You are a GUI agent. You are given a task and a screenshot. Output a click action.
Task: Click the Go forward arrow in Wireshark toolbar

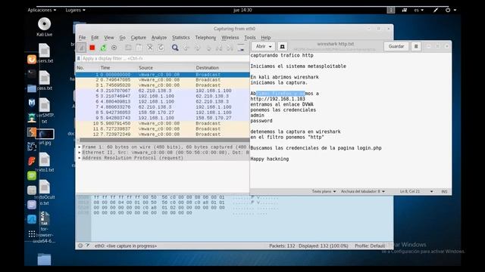197,48
